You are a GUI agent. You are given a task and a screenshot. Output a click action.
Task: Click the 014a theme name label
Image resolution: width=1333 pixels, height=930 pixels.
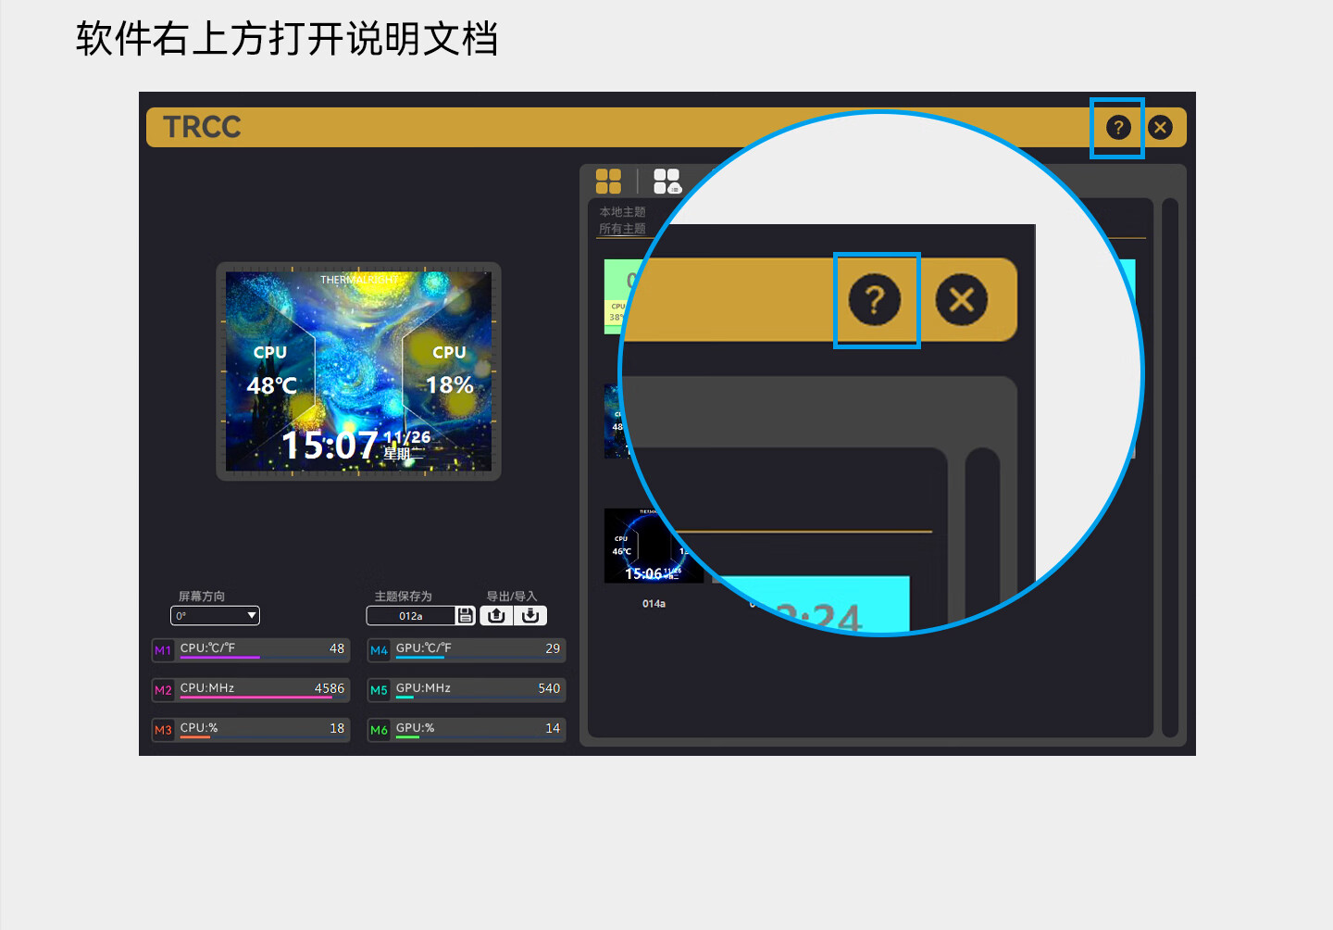click(654, 604)
